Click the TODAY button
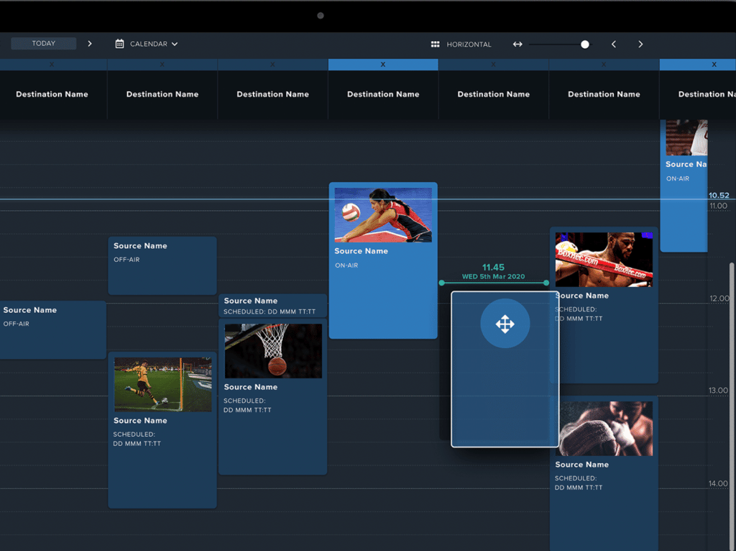Screen dimensions: 736x551 pyautogui.click(x=43, y=44)
